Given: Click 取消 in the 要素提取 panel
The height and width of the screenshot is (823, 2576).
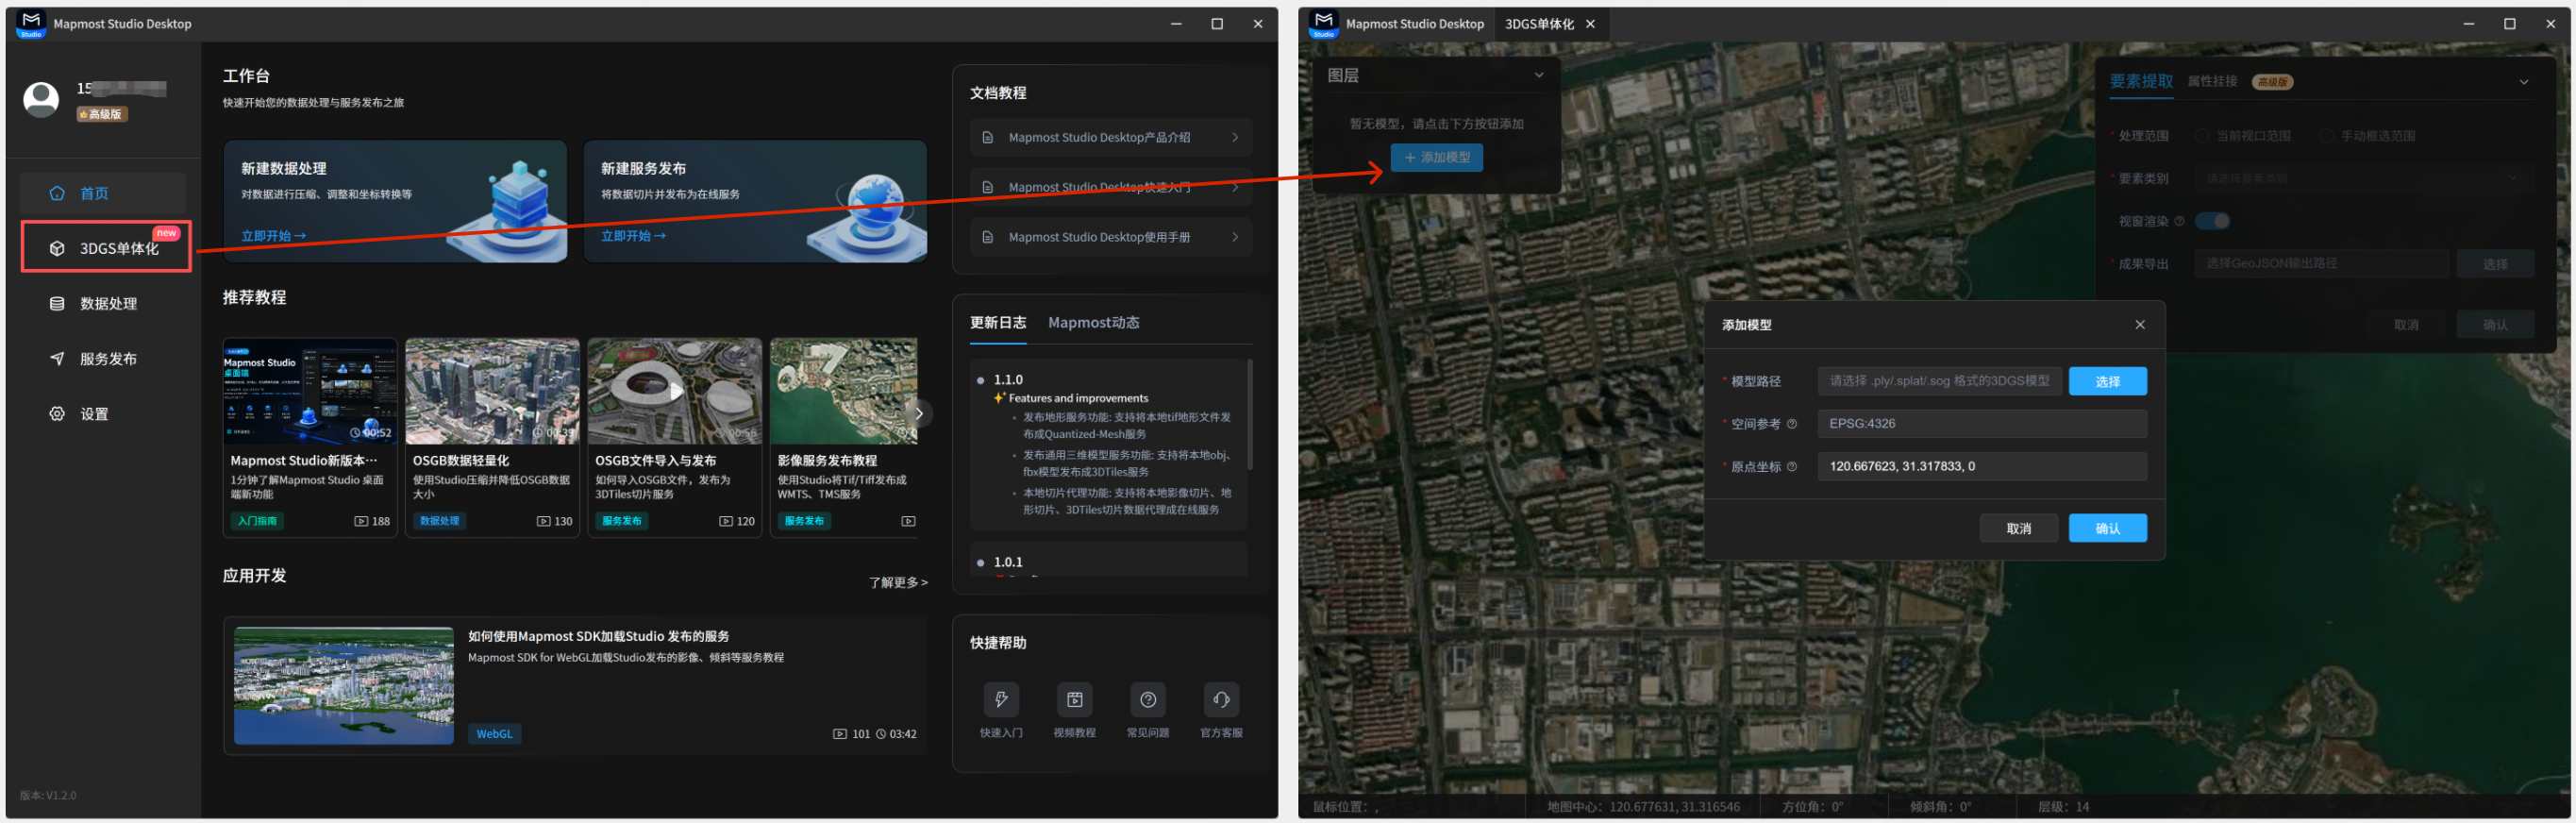Looking at the screenshot, I should 2406,325.
